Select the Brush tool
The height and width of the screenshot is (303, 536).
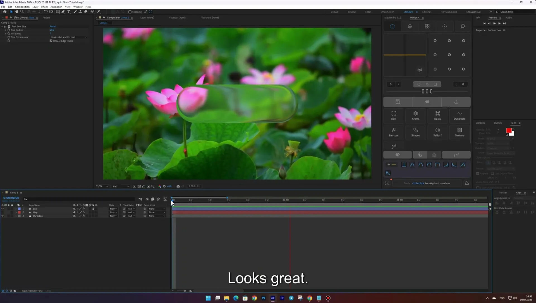pos(75,12)
